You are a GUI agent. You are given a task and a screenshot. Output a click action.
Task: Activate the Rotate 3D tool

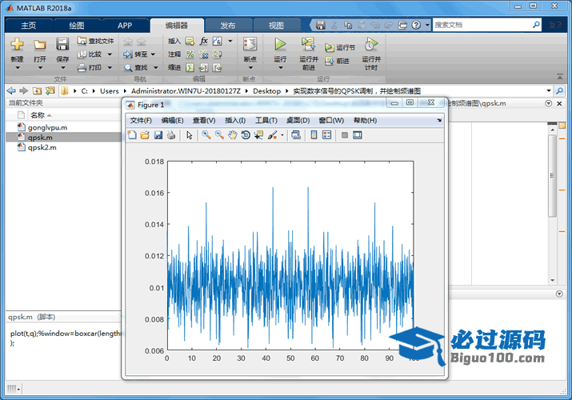click(245, 135)
